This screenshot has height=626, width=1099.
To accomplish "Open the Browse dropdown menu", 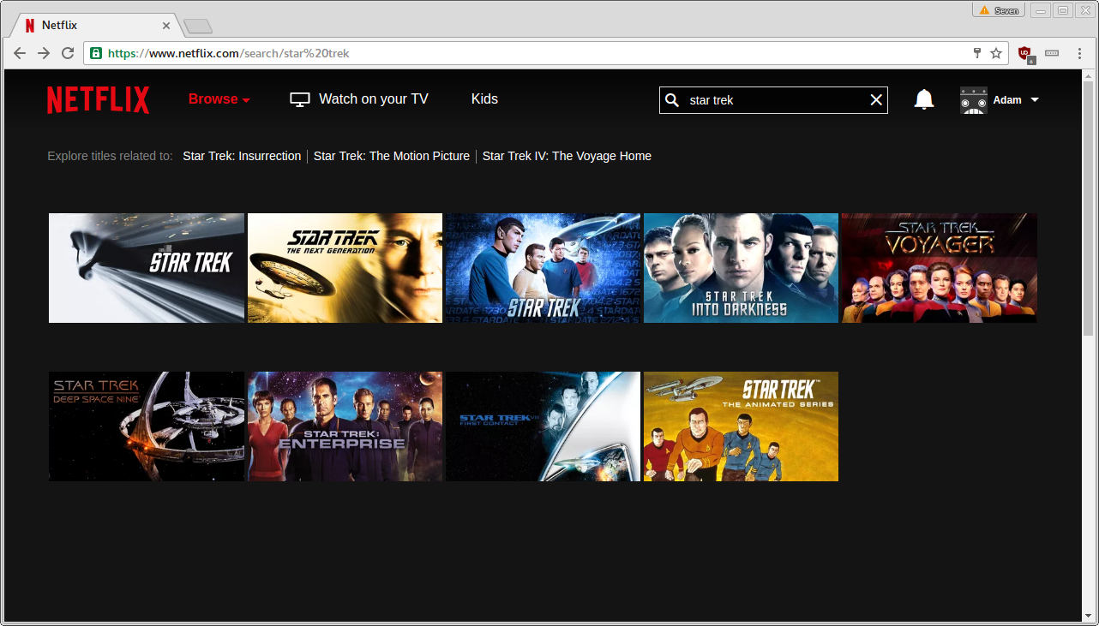I will [x=219, y=99].
